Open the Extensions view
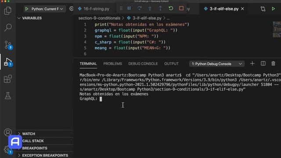This screenshot has width=281, height=158. (x=8, y=79)
